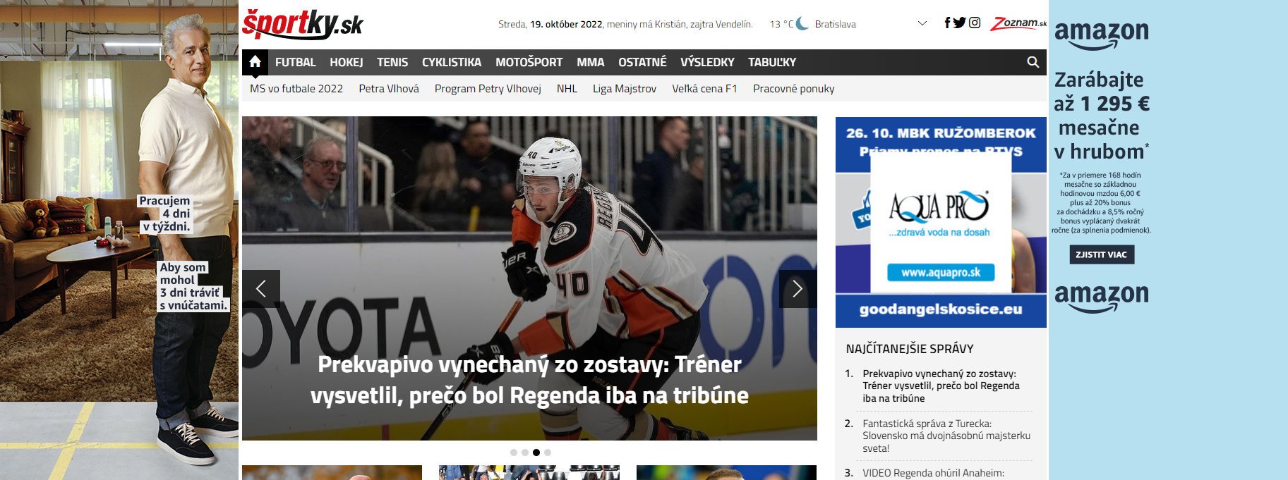Select the second carousel dot
Viewport: 1288px width, 480px height.
pos(525,453)
